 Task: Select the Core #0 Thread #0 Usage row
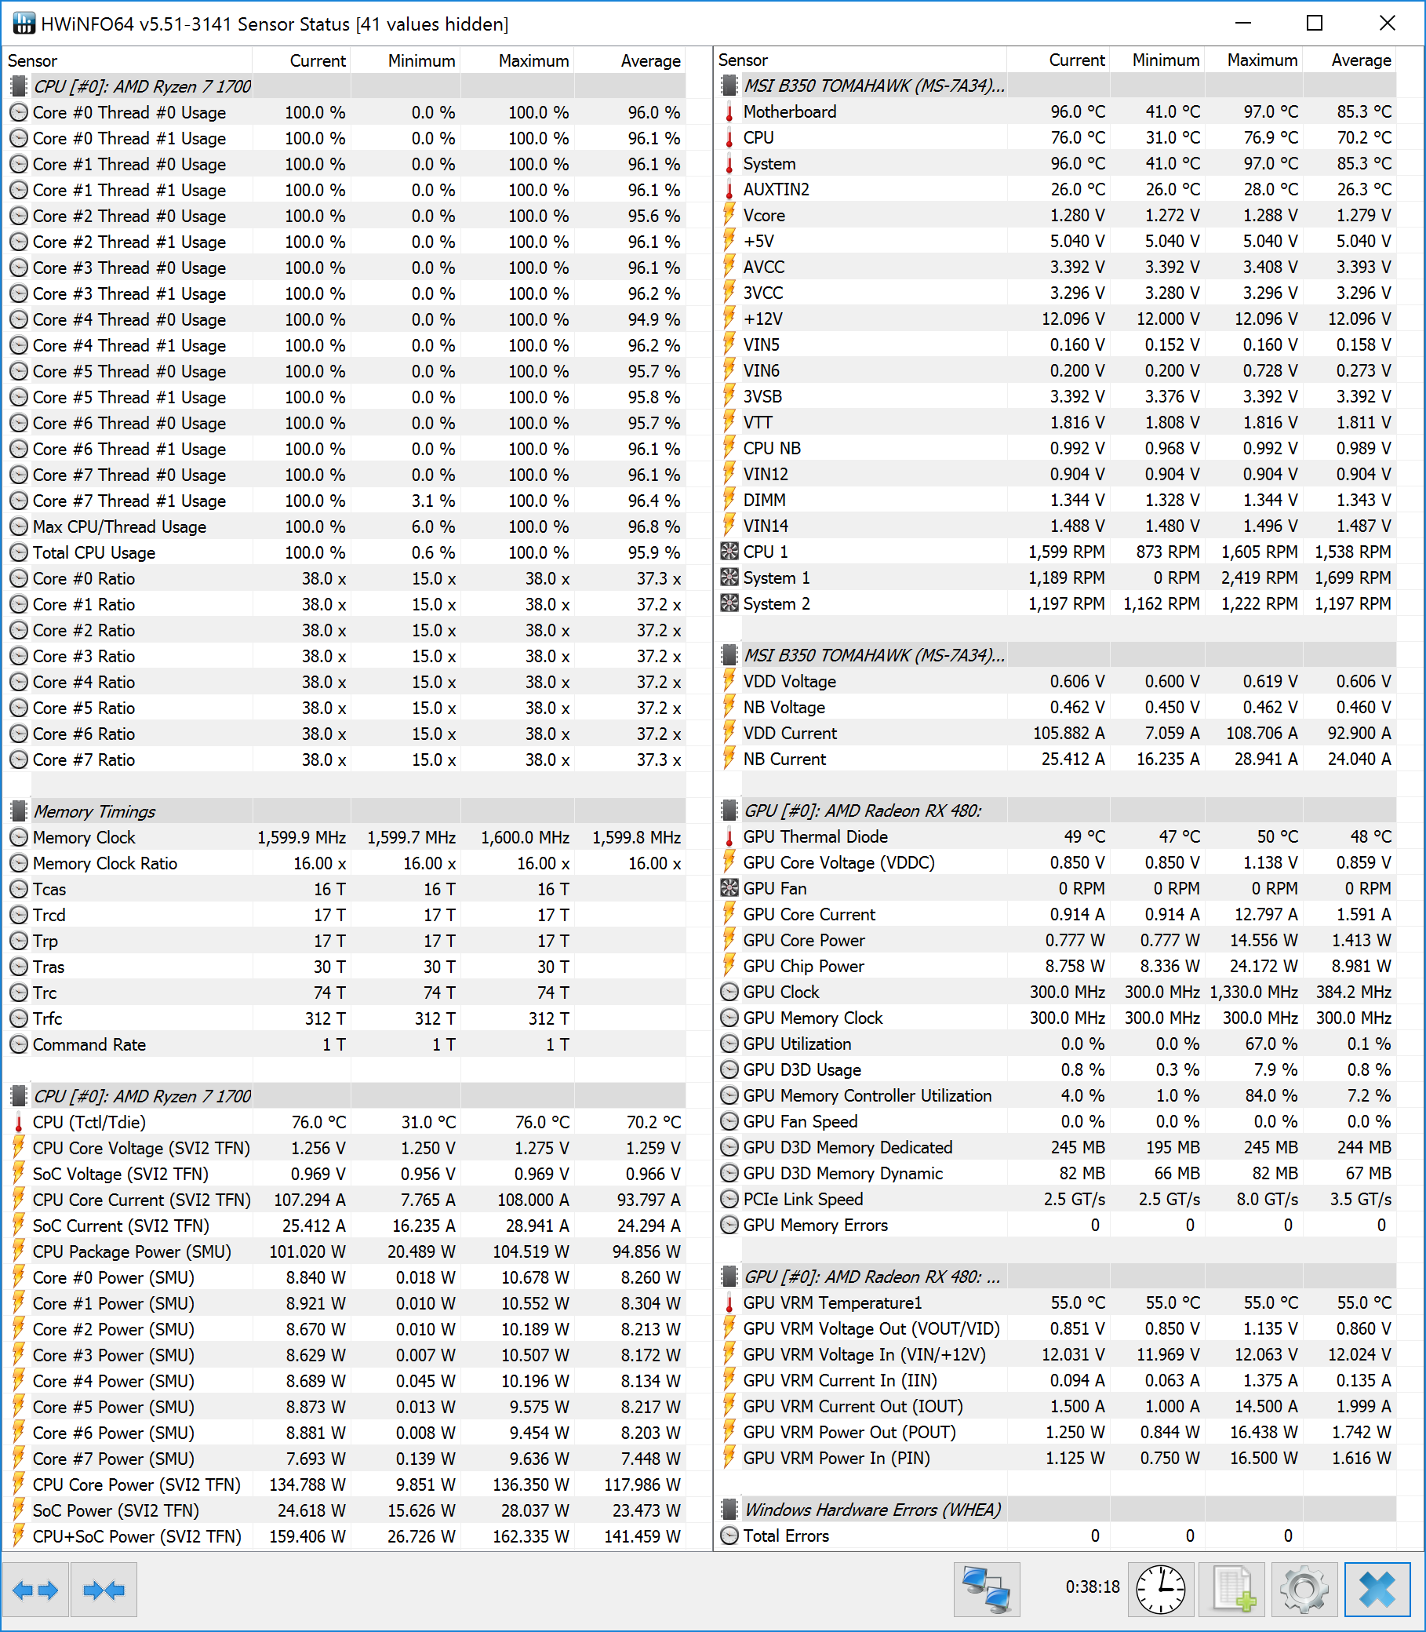345,112
